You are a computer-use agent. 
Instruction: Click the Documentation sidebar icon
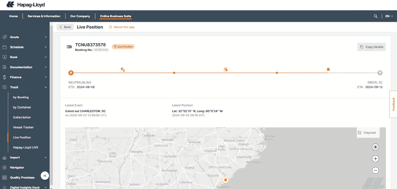point(4,67)
